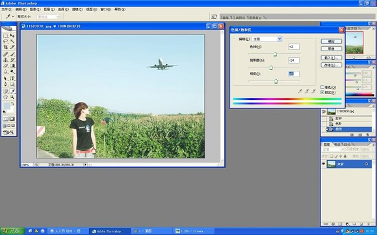Toggle lock image pixels brush icon

click(336, 156)
